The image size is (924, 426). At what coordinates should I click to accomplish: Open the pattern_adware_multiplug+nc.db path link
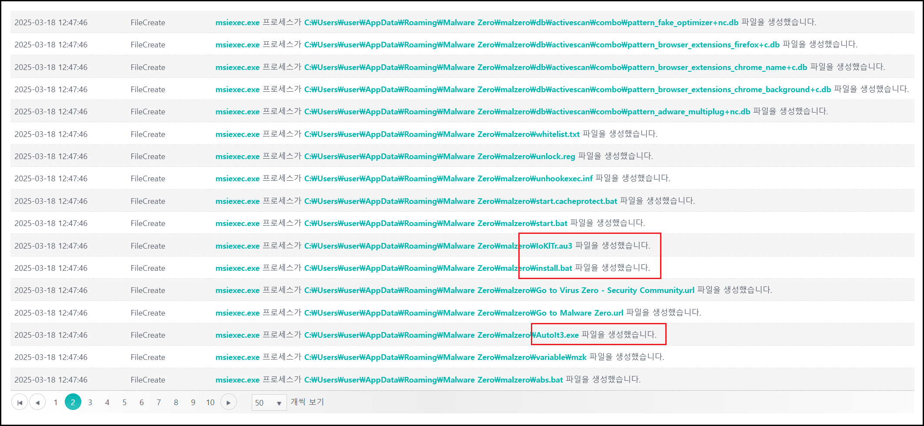coord(527,111)
